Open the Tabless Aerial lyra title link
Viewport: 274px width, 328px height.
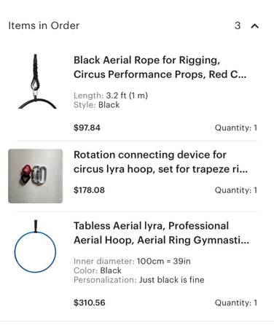tap(161, 233)
